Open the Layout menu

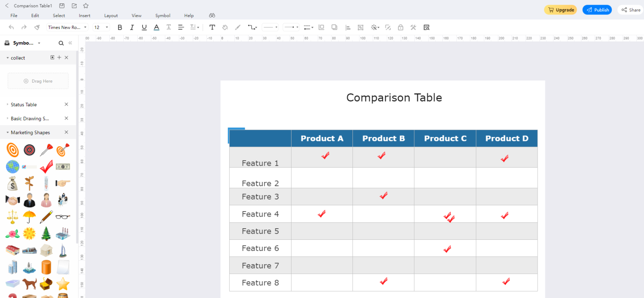[x=111, y=15]
